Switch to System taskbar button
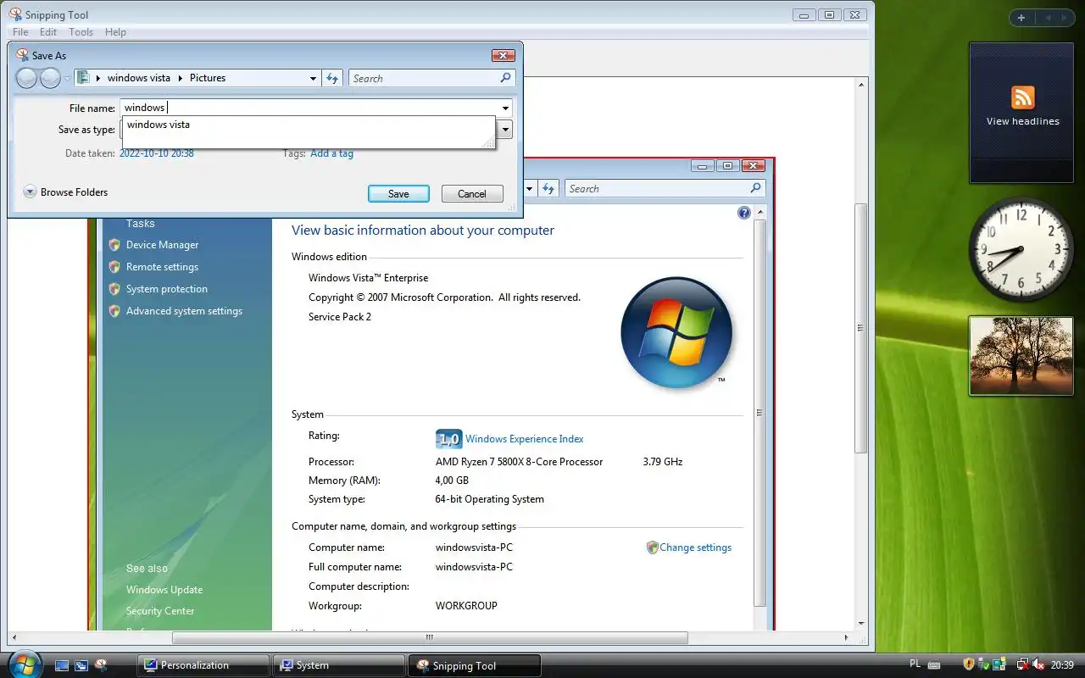The image size is (1085, 678). click(337, 665)
